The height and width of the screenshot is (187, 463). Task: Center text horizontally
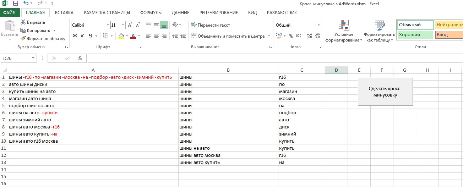pyautogui.click(x=156, y=36)
